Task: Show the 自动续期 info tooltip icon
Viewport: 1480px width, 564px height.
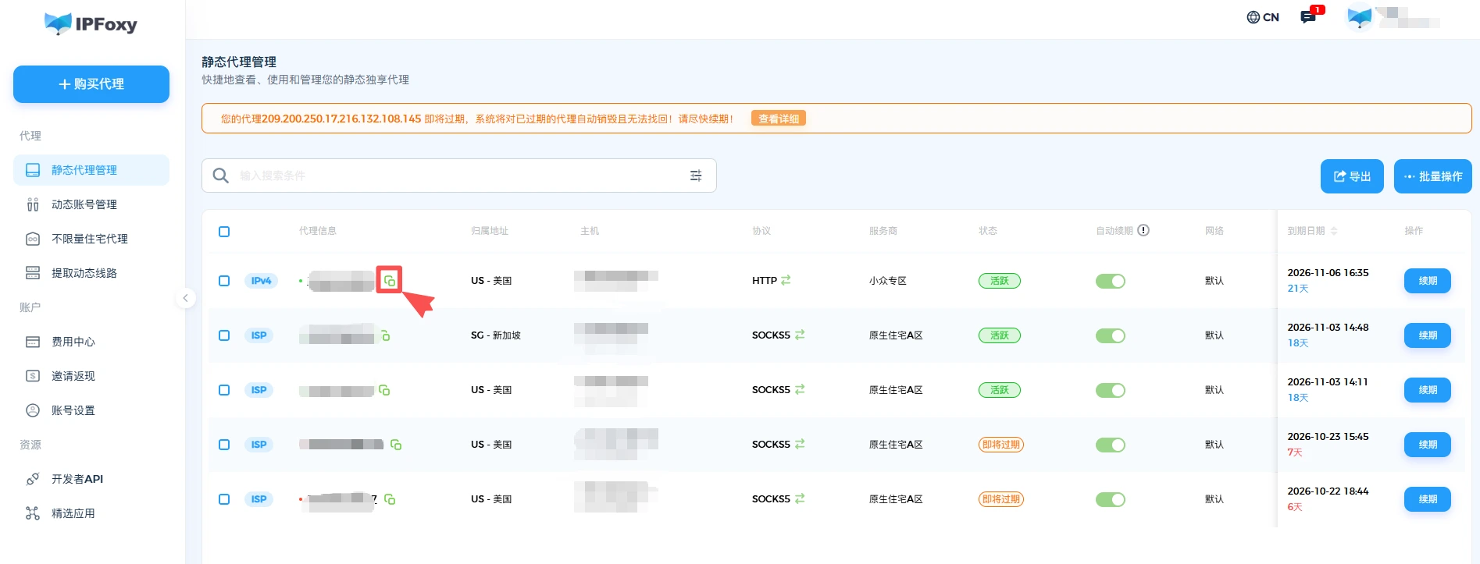Action: (x=1143, y=230)
